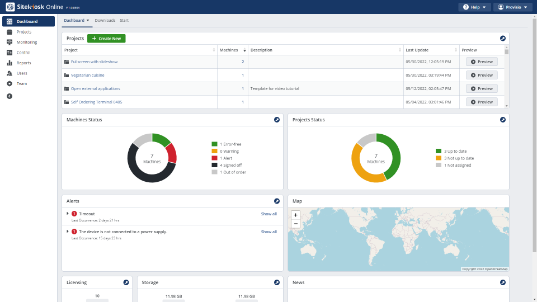Expand the Help menu
537x302 pixels.
(474, 7)
